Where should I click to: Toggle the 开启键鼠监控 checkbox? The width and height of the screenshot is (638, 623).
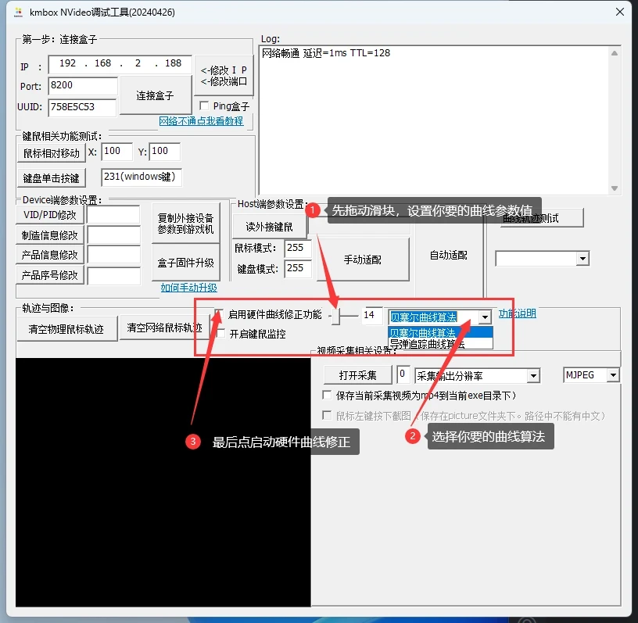coord(220,334)
